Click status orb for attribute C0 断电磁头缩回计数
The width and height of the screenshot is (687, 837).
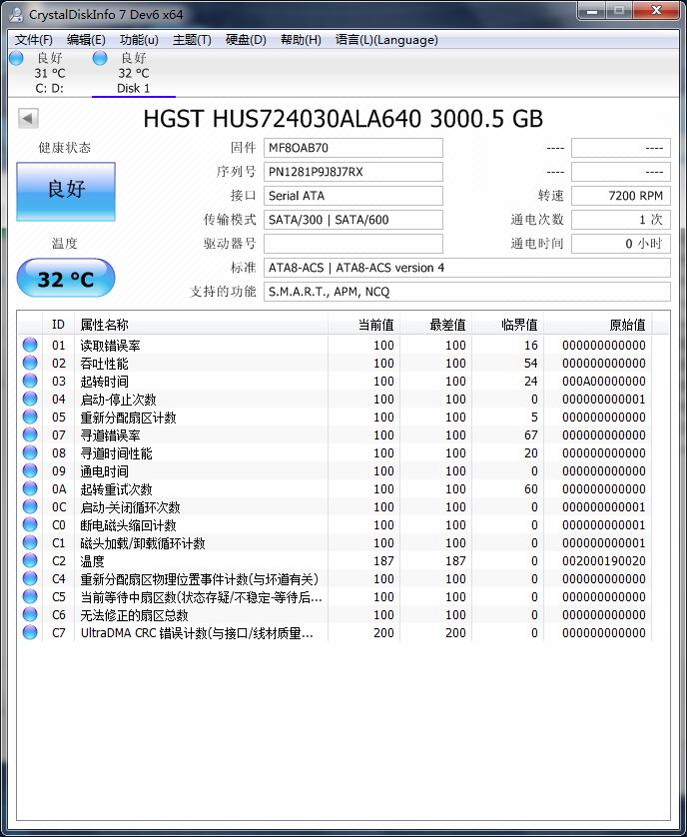30,524
